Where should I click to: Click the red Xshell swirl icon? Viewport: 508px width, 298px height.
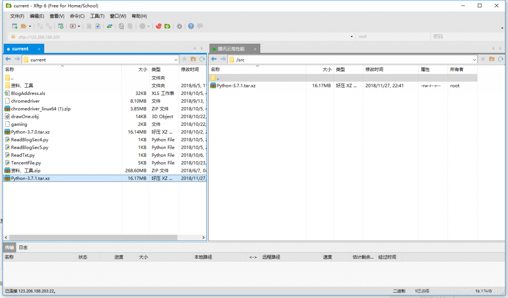[x=158, y=26]
